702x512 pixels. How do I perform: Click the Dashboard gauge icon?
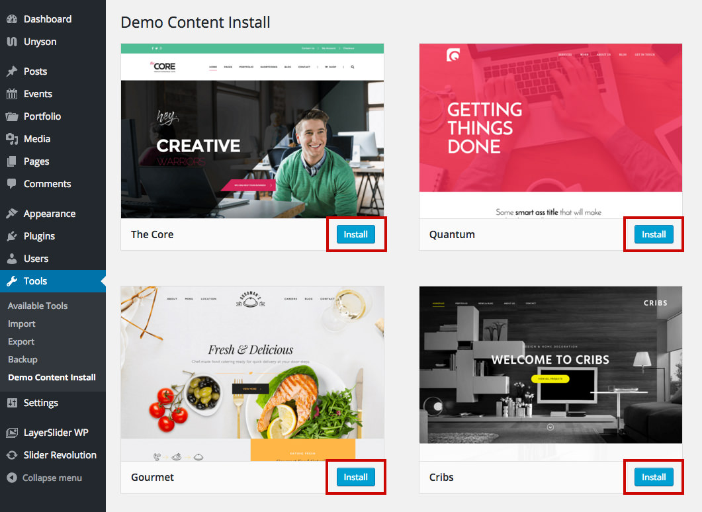click(12, 19)
